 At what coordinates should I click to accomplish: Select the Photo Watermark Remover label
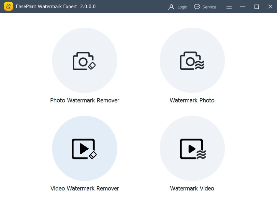pyautogui.click(x=85, y=100)
